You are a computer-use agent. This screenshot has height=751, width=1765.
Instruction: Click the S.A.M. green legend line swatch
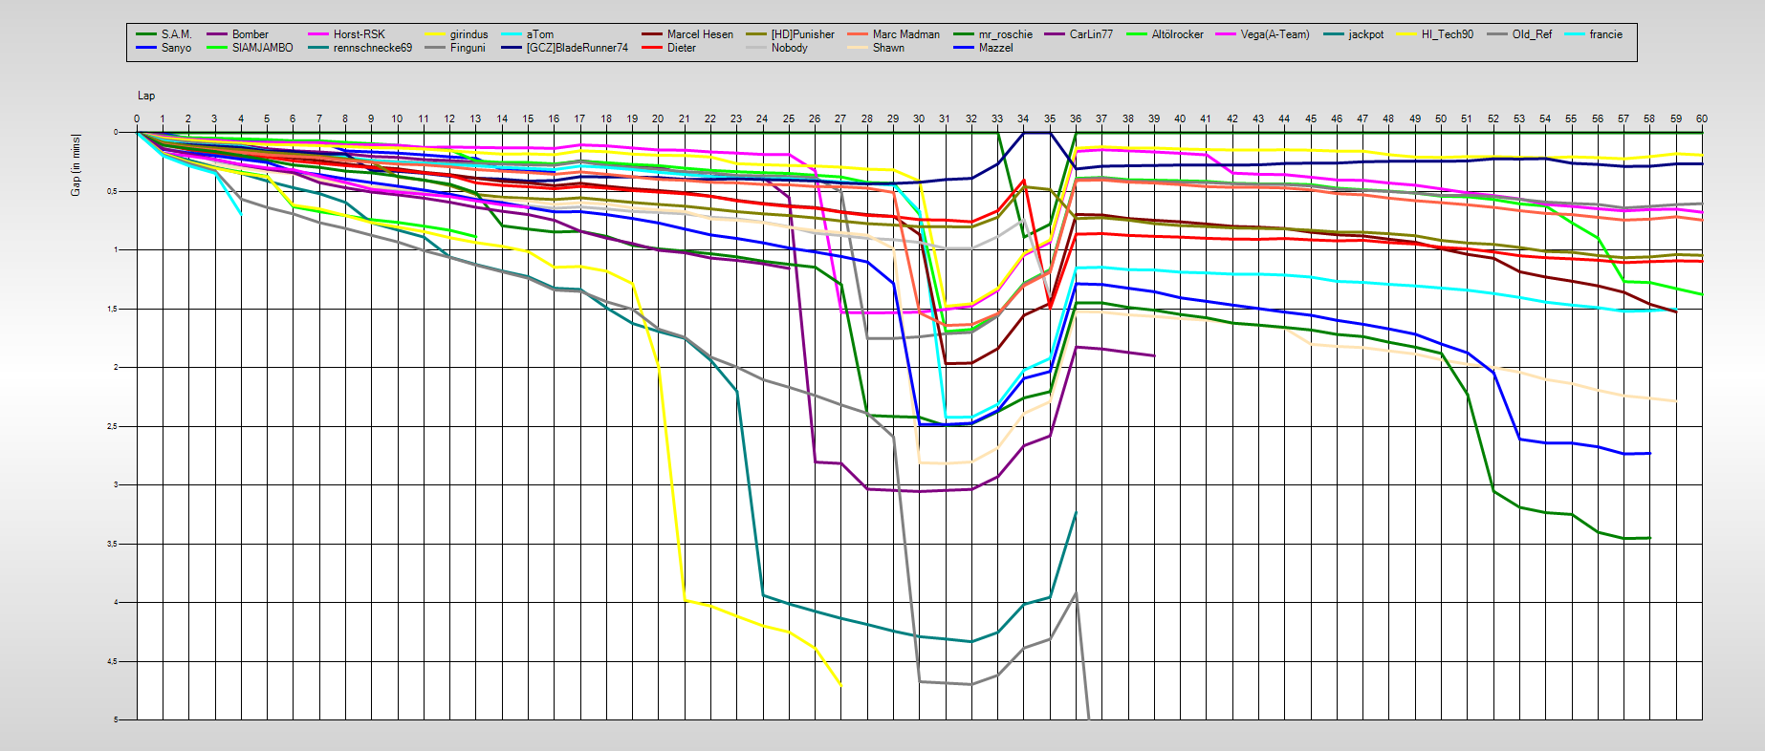tap(146, 34)
